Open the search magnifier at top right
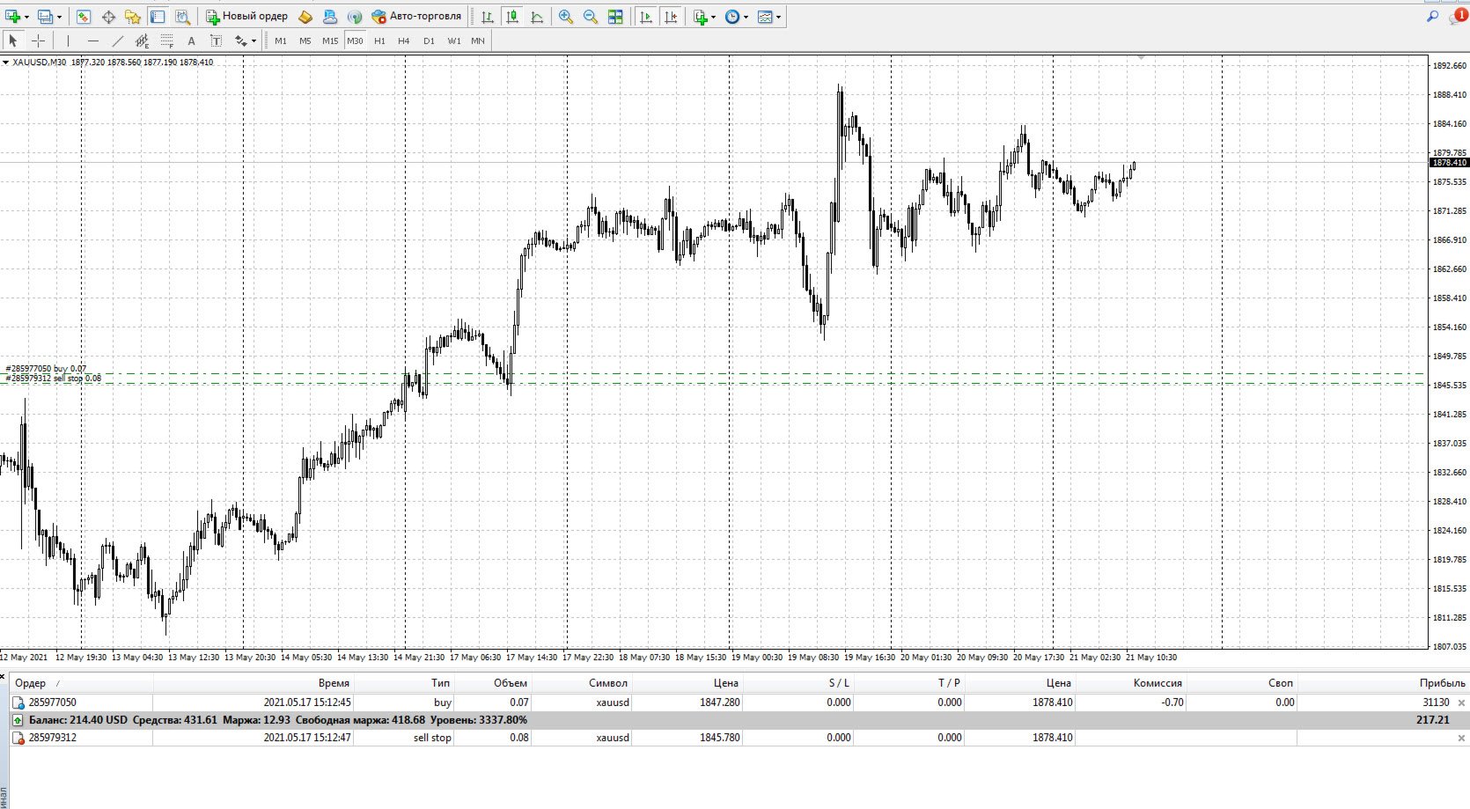 (1433, 16)
